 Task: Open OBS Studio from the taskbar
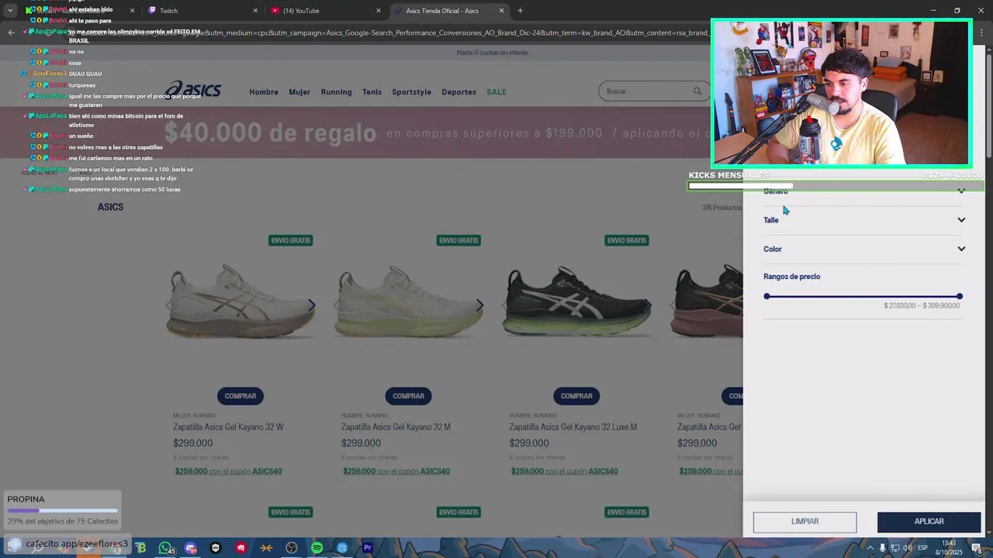click(292, 548)
